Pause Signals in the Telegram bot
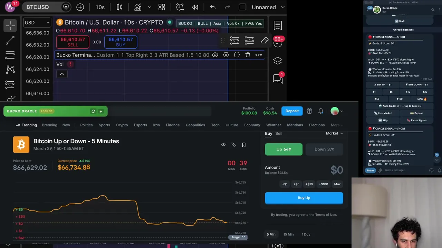 click(416, 120)
